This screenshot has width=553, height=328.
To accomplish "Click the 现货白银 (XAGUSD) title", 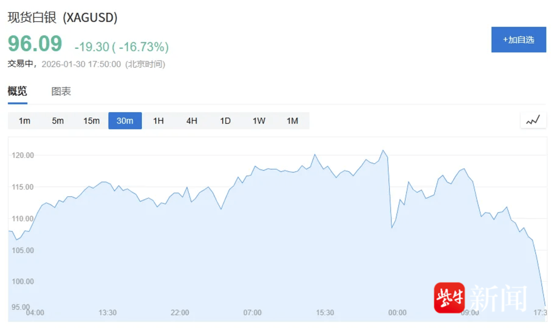I will [62, 17].
